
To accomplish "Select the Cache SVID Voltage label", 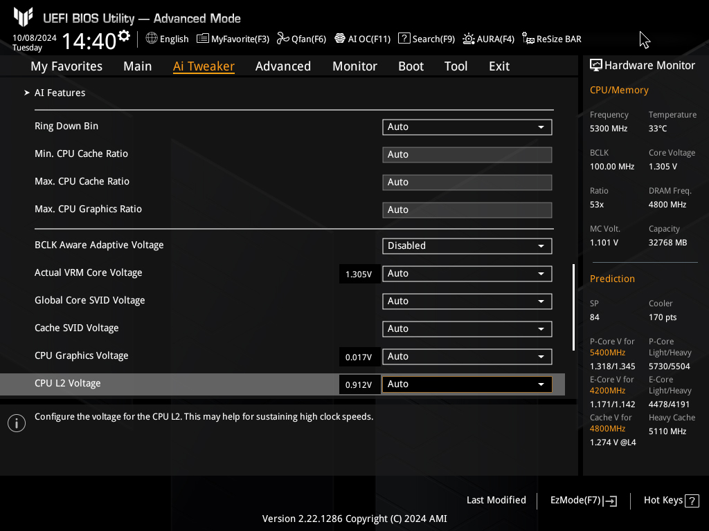I will 76,328.
